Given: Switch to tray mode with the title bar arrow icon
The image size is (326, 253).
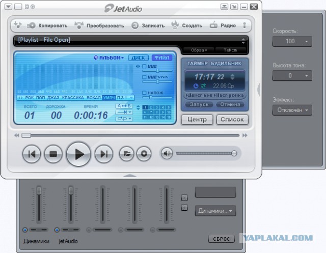Looking at the screenshot, I should pyautogui.click(x=234, y=7).
